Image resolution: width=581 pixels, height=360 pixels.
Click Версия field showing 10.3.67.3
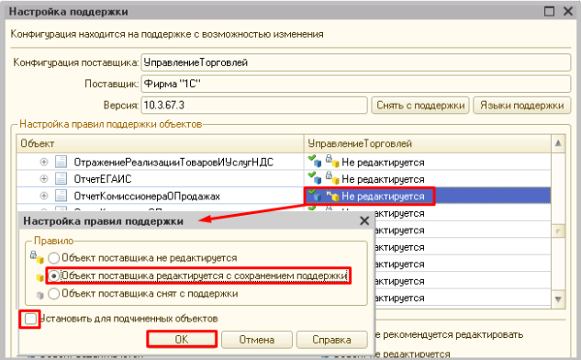254,106
